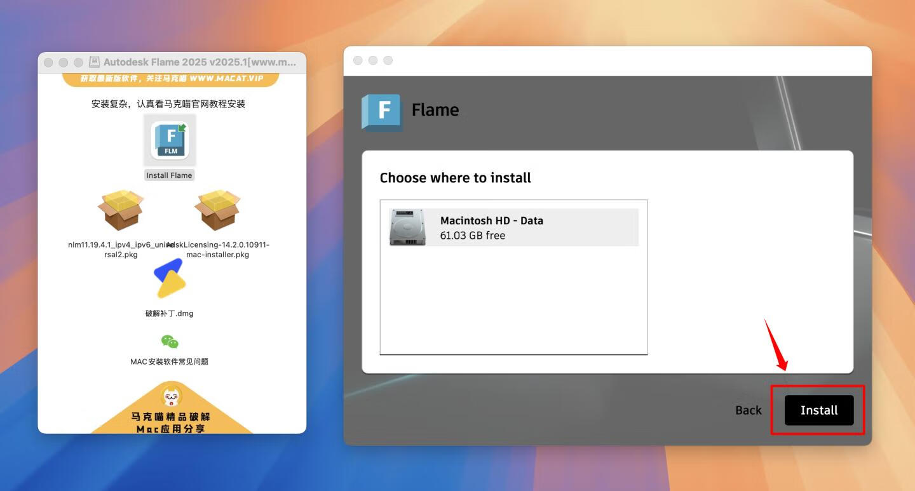The height and width of the screenshot is (491, 915).
Task: Click the cat mascot logo at bottom
Action: (172, 395)
